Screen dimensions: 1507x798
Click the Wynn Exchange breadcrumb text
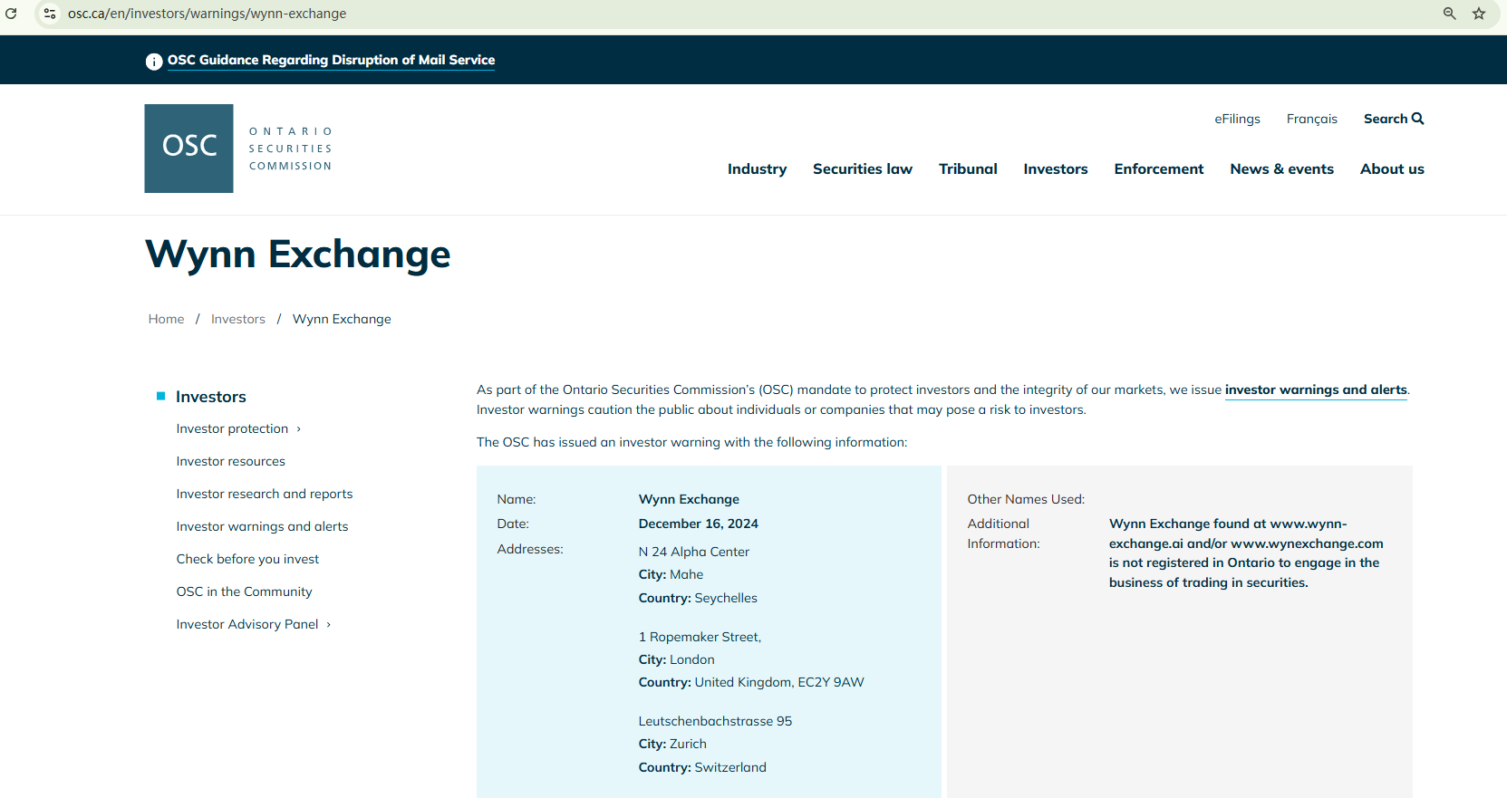click(342, 319)
